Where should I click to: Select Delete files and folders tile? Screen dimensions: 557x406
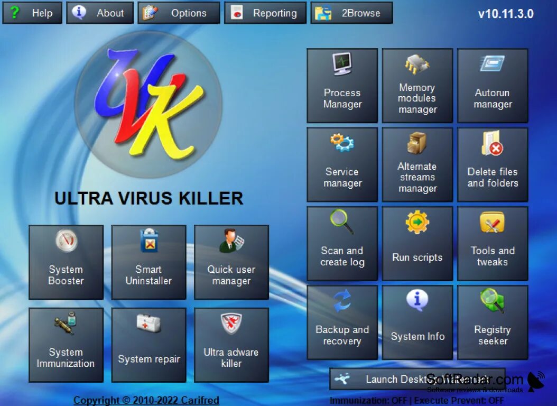[493, 164]
